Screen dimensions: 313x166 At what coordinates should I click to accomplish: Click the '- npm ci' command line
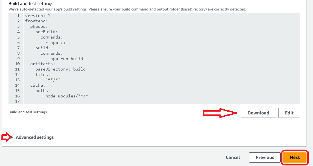[55, 42]
